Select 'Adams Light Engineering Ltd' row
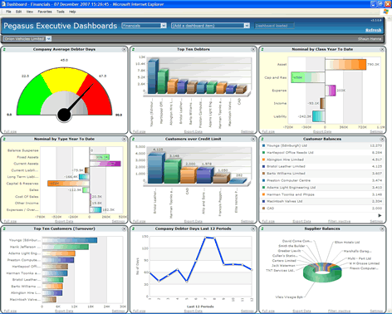Viewport: 392px width, 314px height. coord(322,188)
